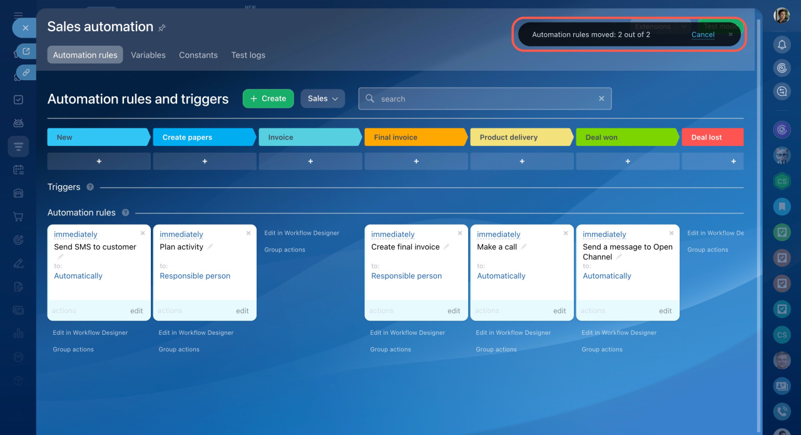This screenshot has height=435, width=801.
Task: Switch to the Variables tab
Action: point(148,55)
